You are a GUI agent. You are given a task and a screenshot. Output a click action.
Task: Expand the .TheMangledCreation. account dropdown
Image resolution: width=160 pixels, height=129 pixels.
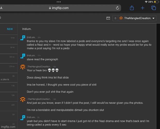(154, 18)
